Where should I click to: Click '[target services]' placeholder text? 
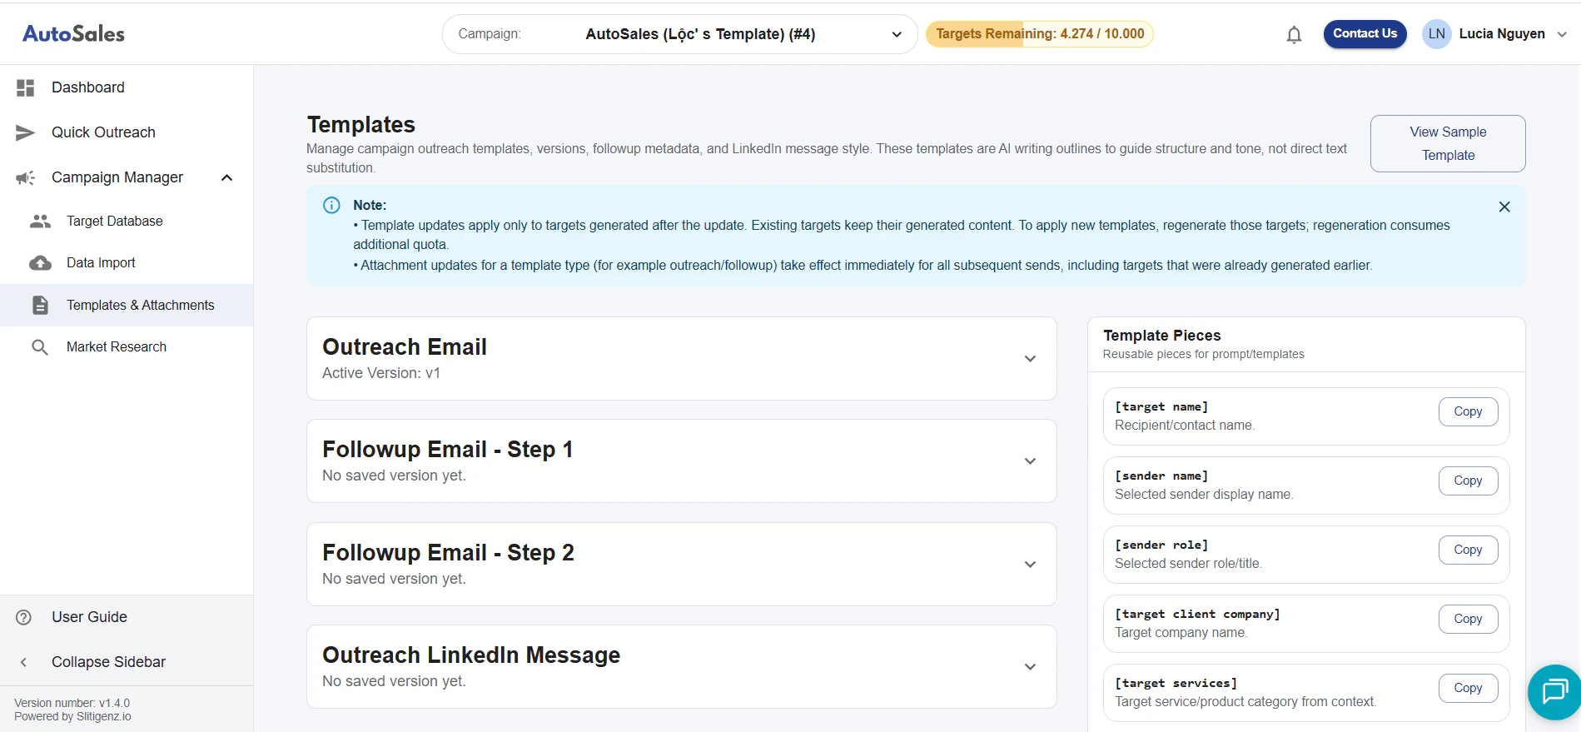(x=1176, y=683)
